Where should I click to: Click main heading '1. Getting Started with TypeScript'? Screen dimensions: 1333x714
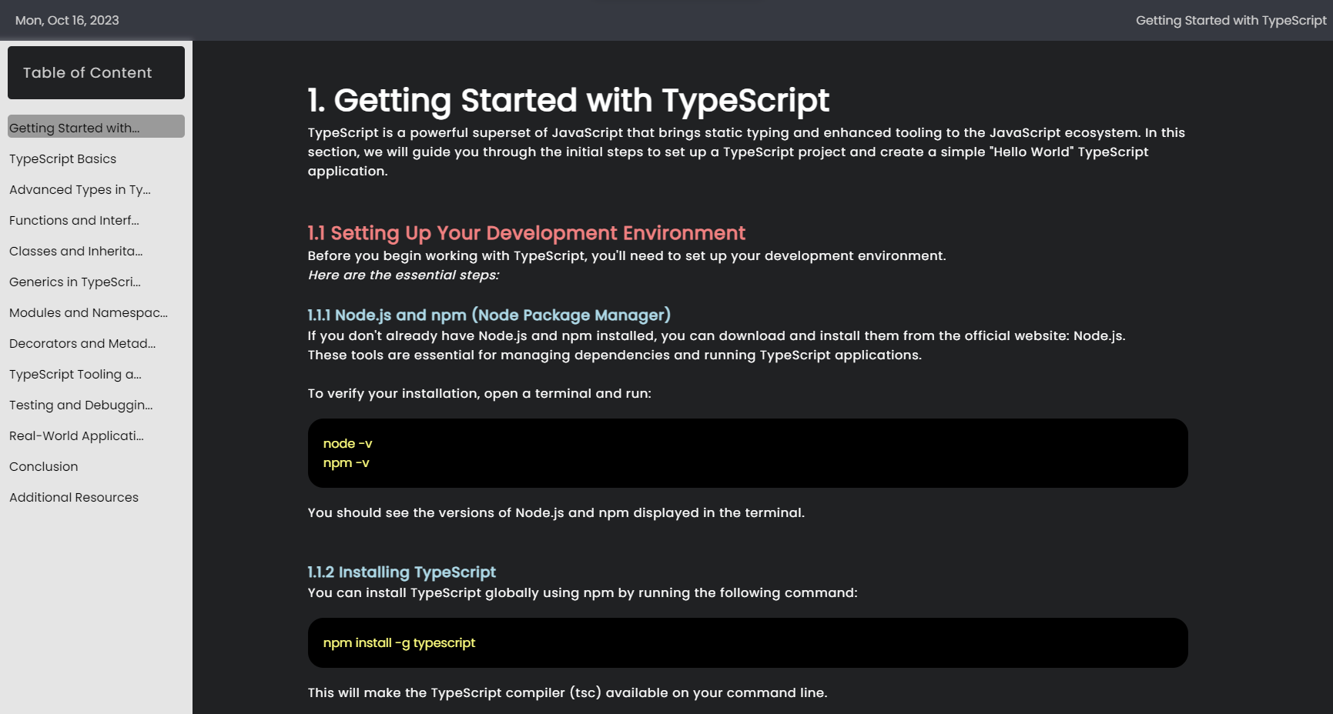point(568,100)
